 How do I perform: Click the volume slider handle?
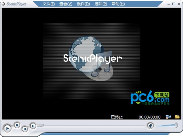coord(176,125)
